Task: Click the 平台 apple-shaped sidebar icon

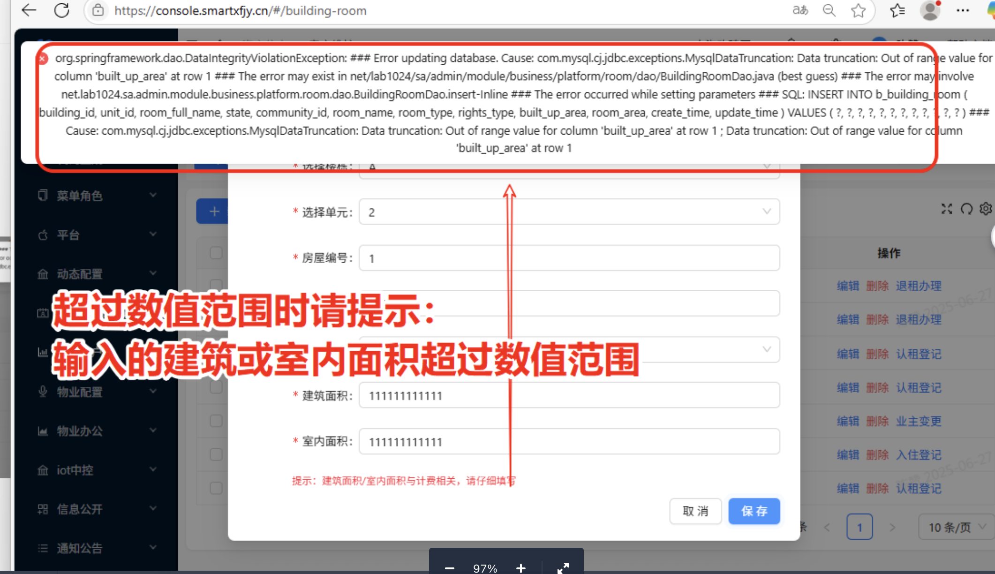Action: coord(43,235)
